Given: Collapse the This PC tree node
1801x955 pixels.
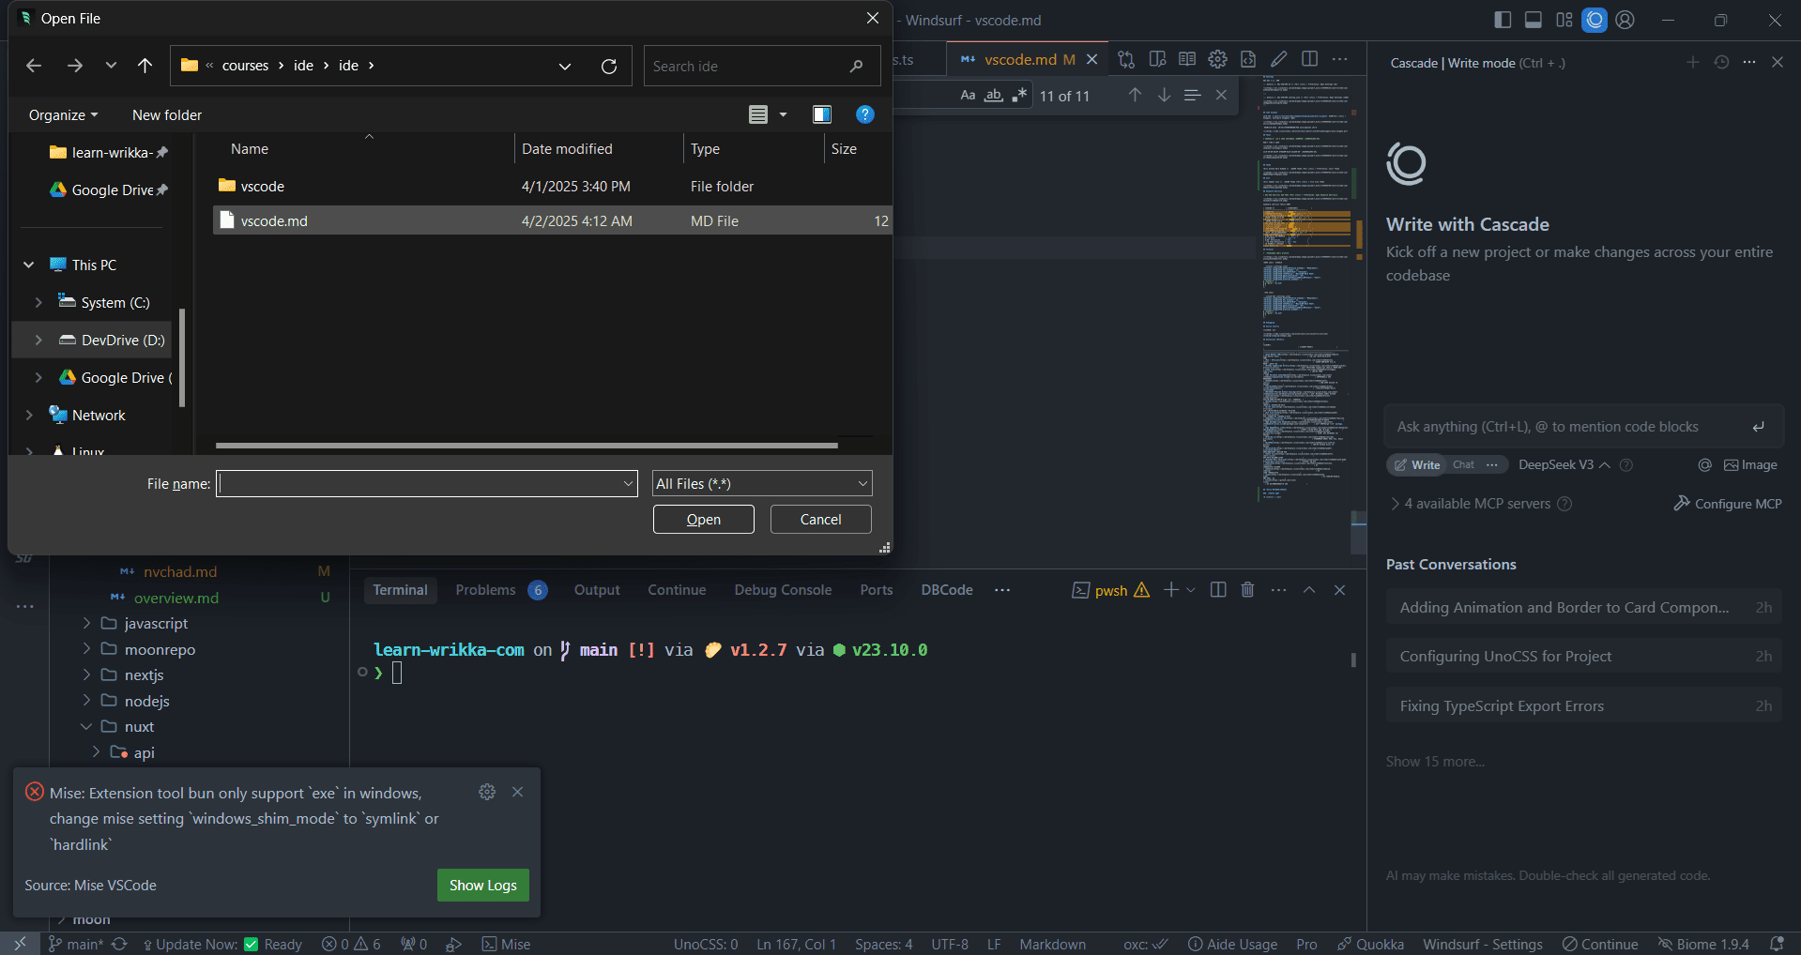Looking at the screenshot, I should click(29, 265).
